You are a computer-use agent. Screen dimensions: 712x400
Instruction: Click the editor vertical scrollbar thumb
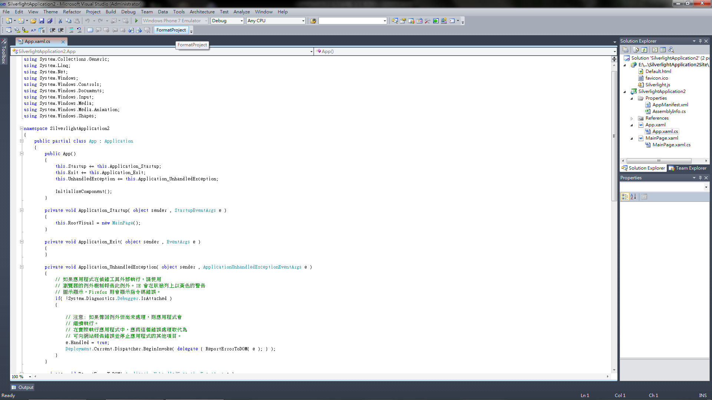click(614, 135)
